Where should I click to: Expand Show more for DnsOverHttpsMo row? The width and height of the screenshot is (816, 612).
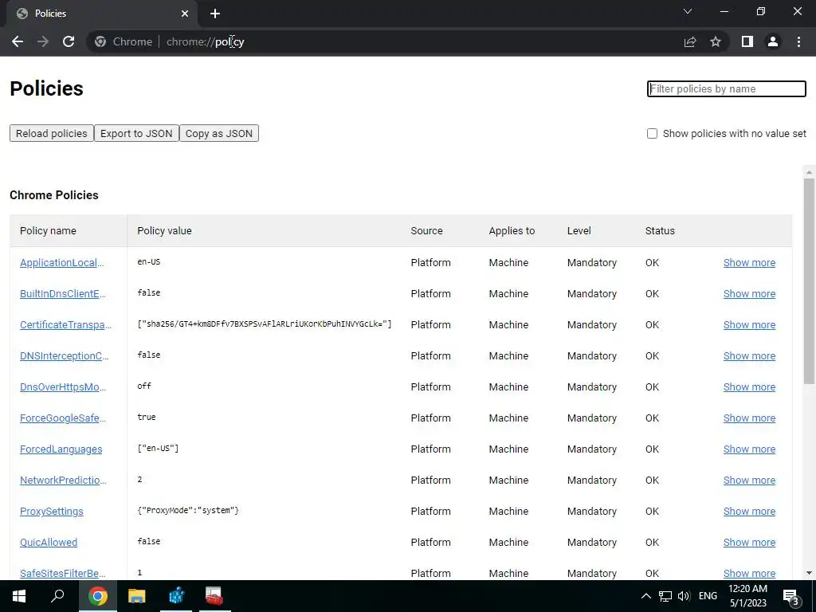[x=749, y=386]
